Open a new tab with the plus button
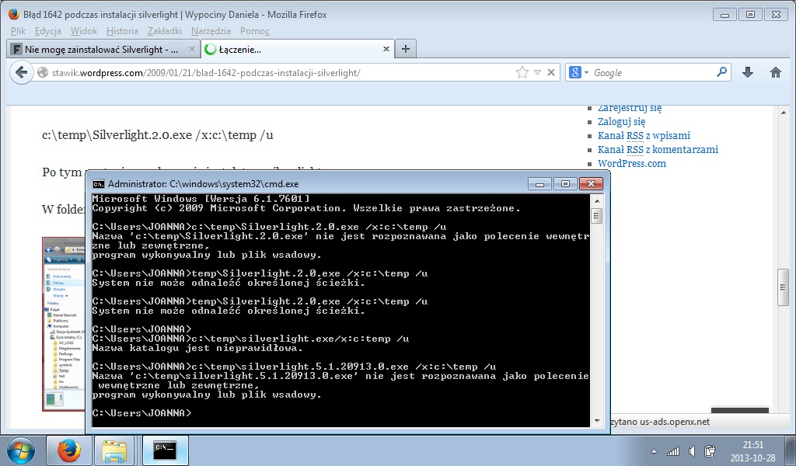The image size is (796, 466). pyautogui.click(x=405, y=49)
